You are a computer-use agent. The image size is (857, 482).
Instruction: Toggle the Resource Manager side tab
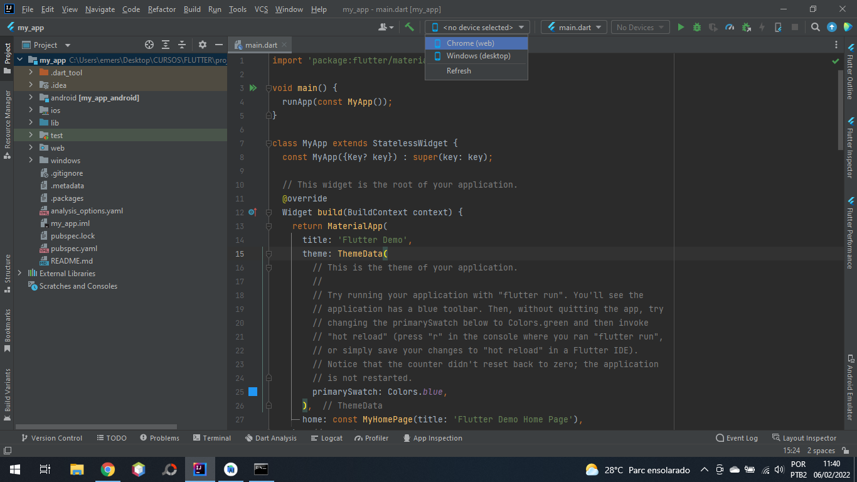pyautogui.click(x=8, y=124)
